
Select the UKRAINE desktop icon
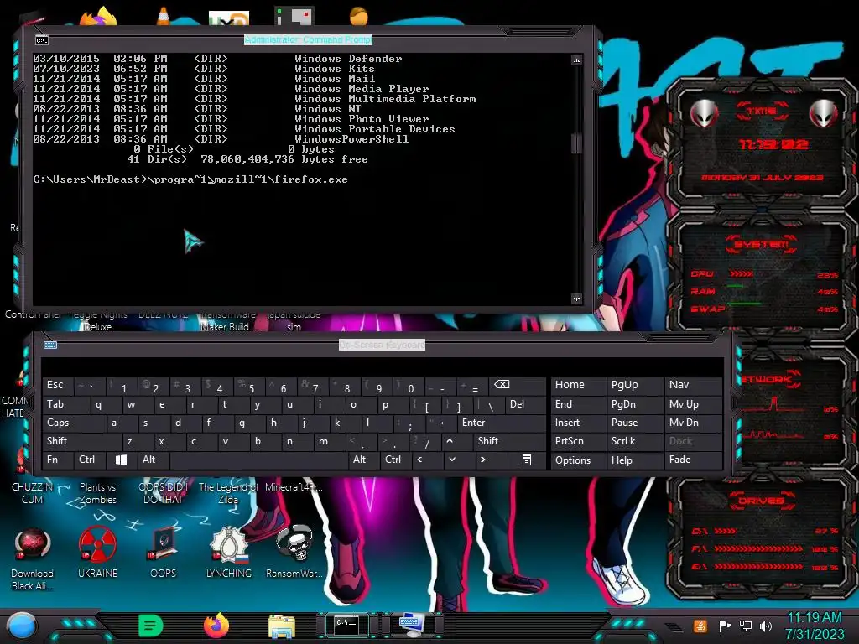pos(97,553)
